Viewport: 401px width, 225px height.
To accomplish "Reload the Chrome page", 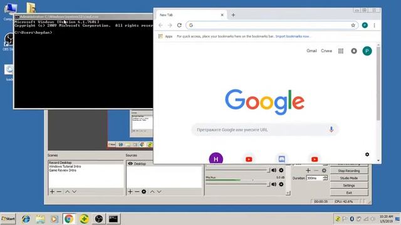I will [179, 25].
